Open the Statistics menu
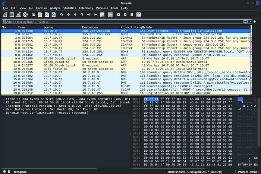261x174 pixels. point(69,8)
